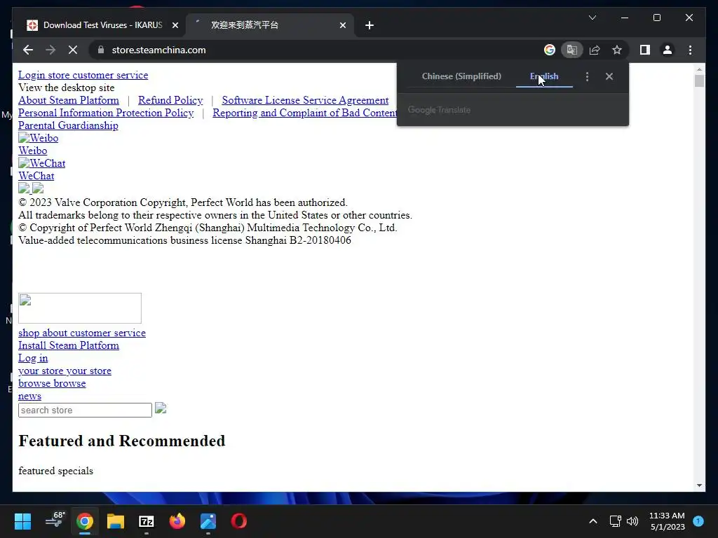
Task: Share this page icon
Action: [595, 50]
